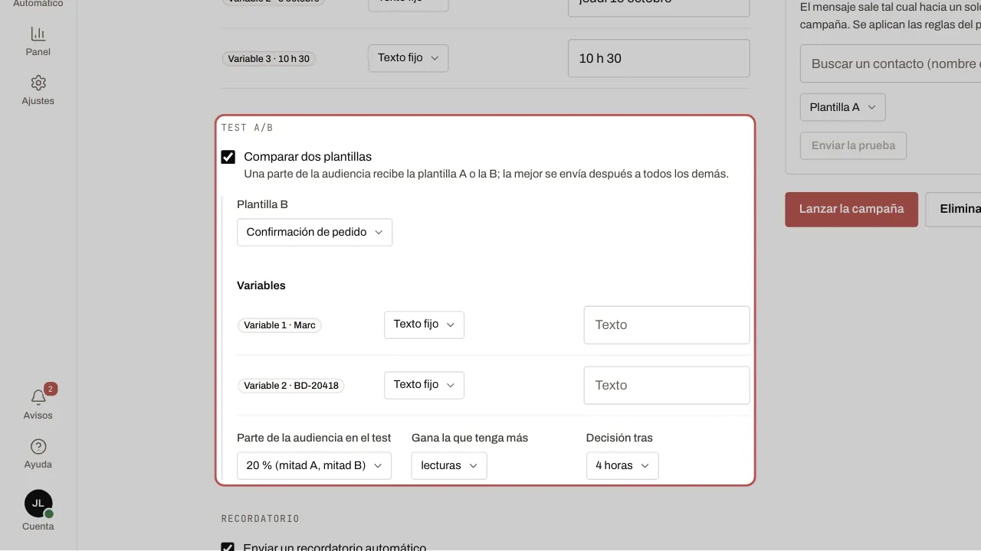Click the Buscar un contacto search field
Viewport: 981px width, 551px height.
tap(891, 64)
